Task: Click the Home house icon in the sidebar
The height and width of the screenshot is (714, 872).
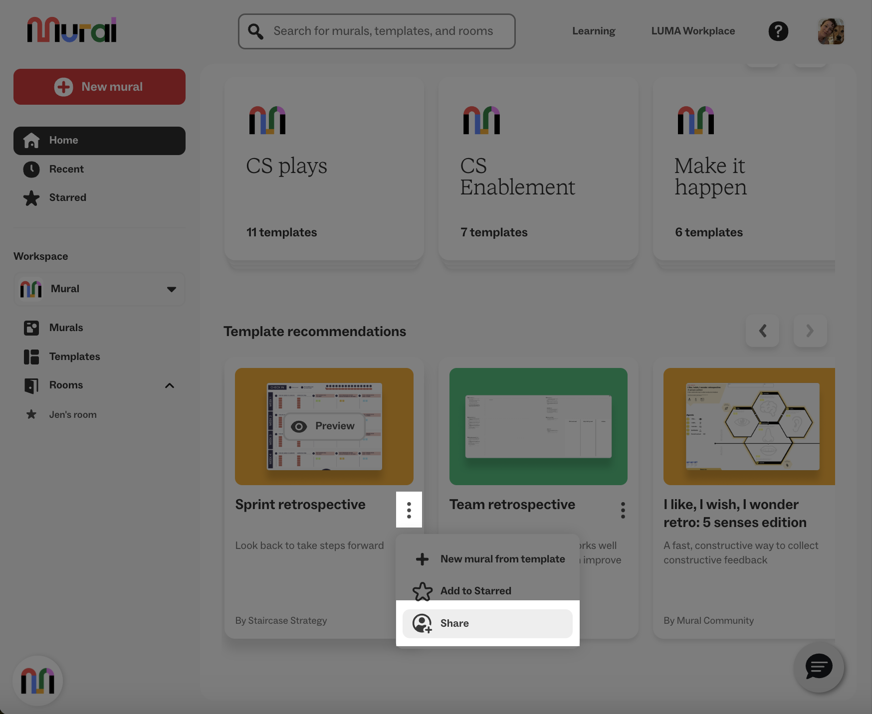Action: (x=31, y=141)
